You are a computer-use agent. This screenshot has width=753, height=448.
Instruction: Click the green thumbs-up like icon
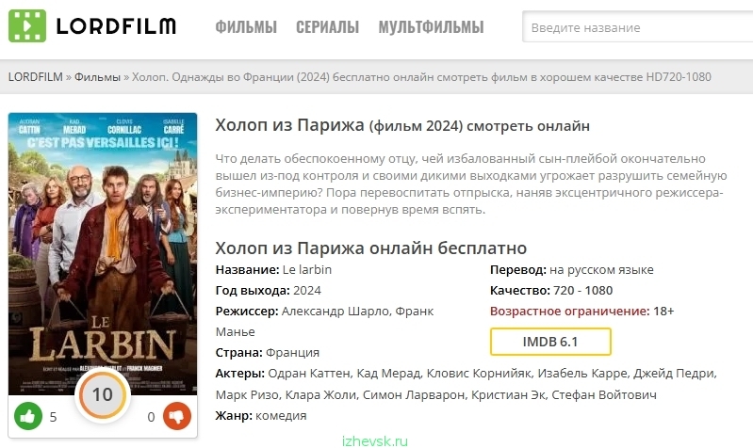pyautogui.click(x=28, y=416)
